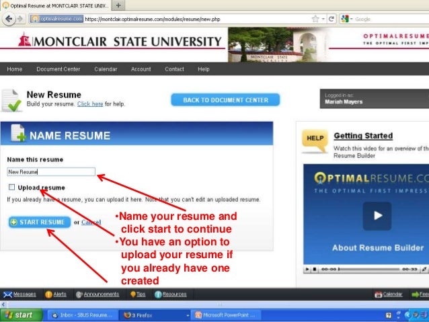This screenshot has width=429, height=322.
Task: Click the Cancel link
Action: pyautogui.click(x=91, y=222)
